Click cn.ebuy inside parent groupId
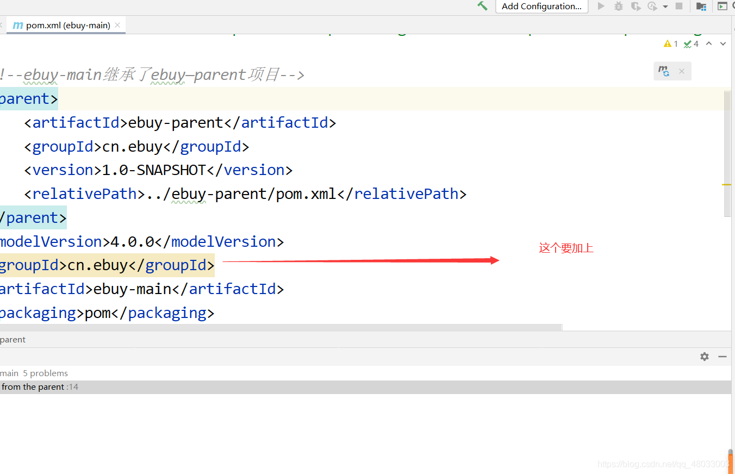 [x=133, y=147]
